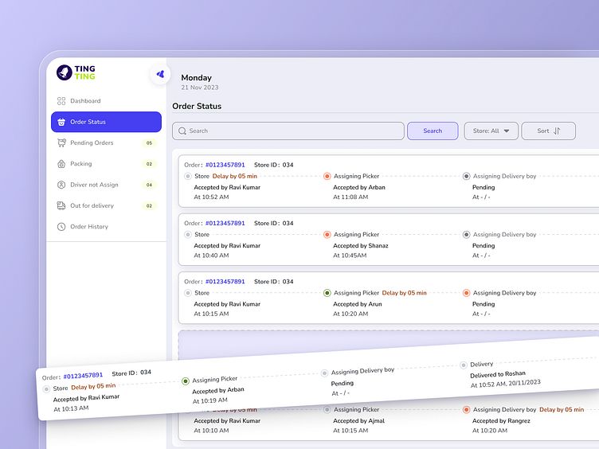The image size is (599, 449).
Task: Click the Ting Ting logo
Action: [x=76, y=72]
